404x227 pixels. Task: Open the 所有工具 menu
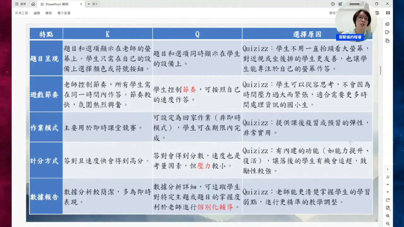tap(21, 13)
